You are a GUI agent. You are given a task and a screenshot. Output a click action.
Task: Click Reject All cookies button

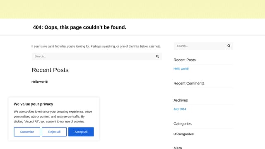point(54,132)
